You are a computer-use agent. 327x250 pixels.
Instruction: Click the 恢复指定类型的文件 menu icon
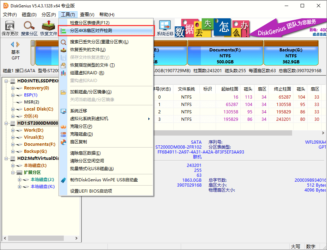point(63,65)
